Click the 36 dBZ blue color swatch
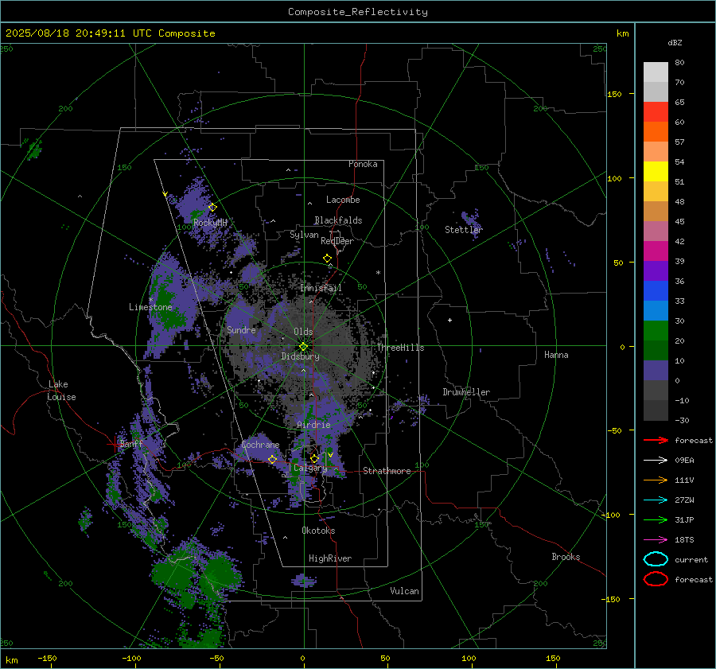The width and height of the screenshot is (716, 669). tap(656, 291)
